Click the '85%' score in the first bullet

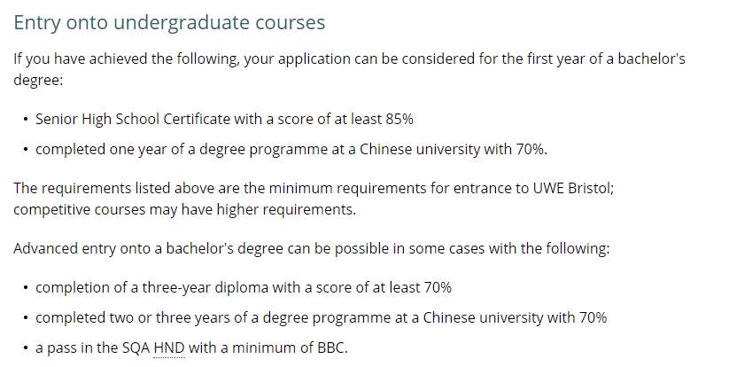(399, 119)
